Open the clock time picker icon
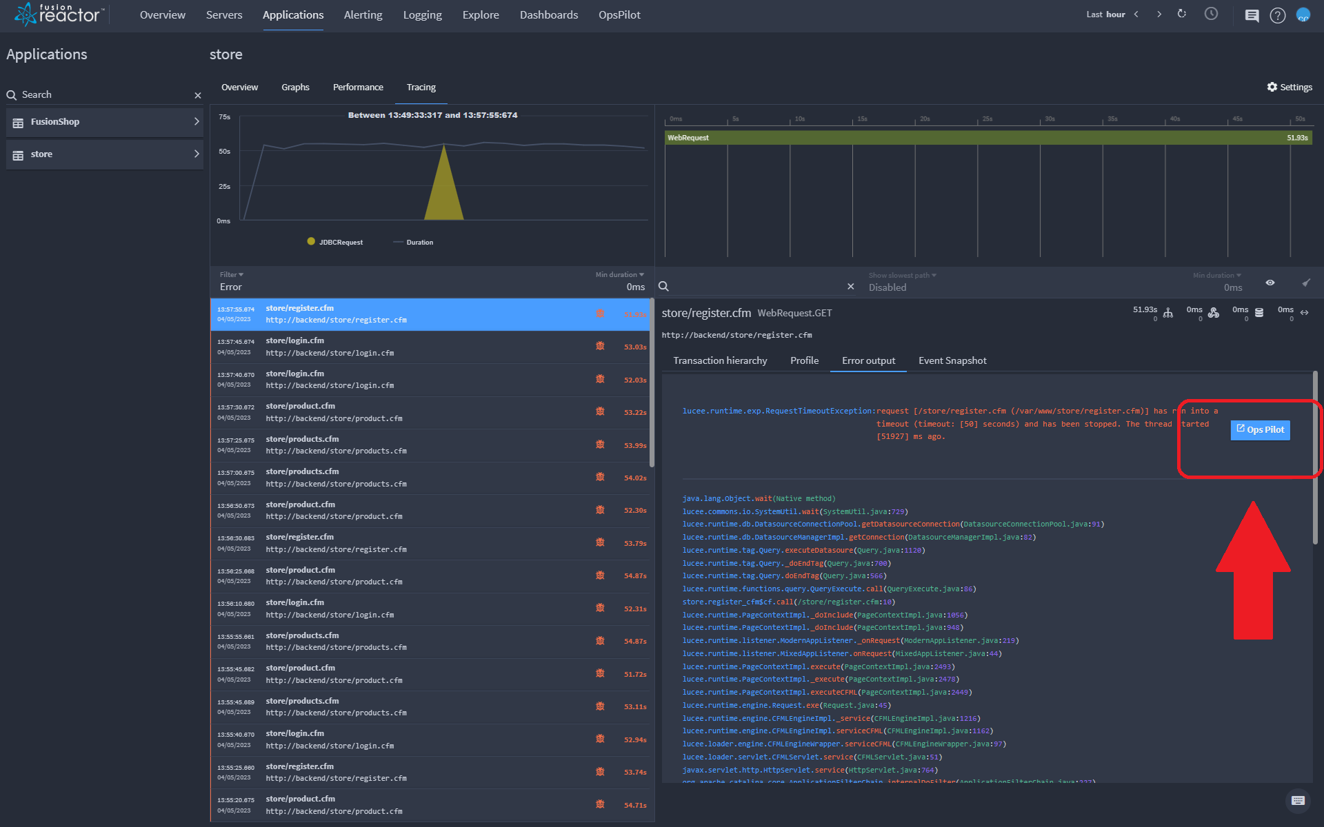Screen dimensions: 1324x827 [1211, 14]
